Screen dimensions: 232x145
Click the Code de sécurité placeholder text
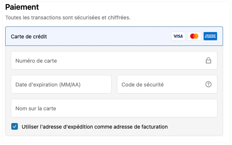point(143,85)
